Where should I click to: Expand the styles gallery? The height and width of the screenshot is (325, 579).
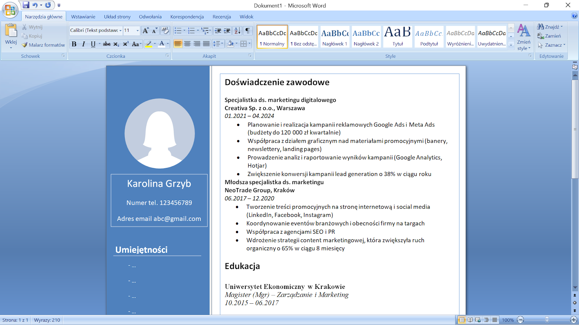[x=511, y=45]
